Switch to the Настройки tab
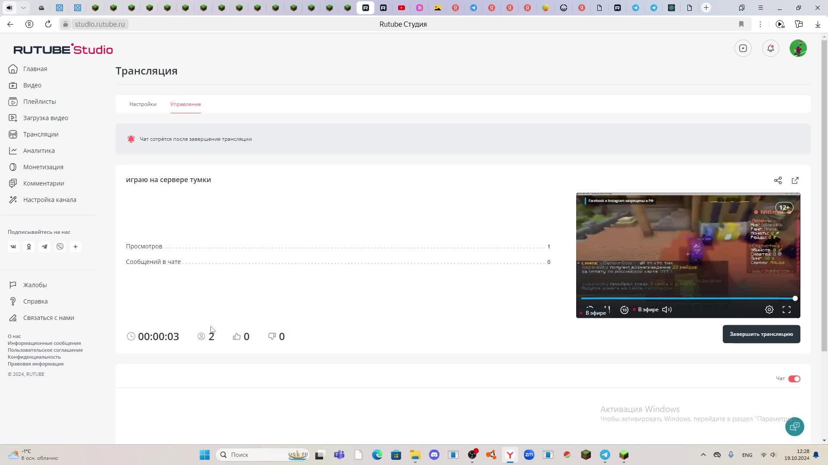The height and width of the screenshot is (465, 828). (x=143, y=104)
